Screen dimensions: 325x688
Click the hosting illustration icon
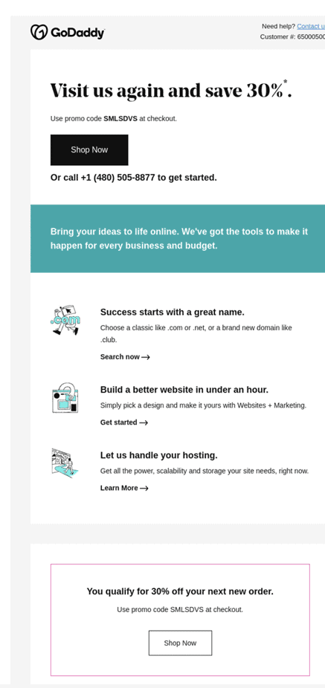(x=65, y=463)
